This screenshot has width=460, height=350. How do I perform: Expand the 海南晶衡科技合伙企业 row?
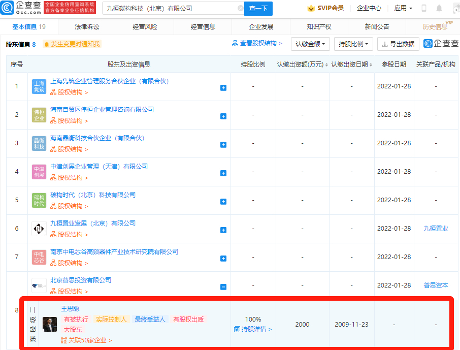(223, 145)
